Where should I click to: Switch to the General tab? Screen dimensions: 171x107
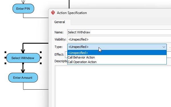click(60, 22)
